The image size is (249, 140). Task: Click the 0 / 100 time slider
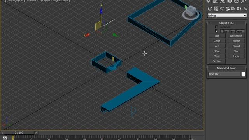pos(19,133)
